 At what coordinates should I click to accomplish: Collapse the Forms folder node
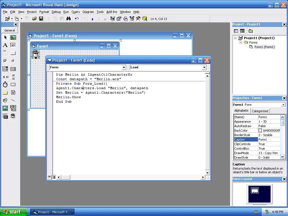tap(240, 43)
